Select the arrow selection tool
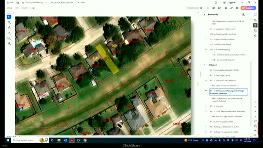 pos(9,17)
